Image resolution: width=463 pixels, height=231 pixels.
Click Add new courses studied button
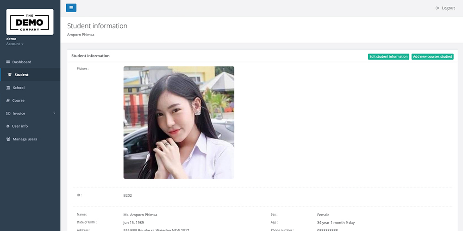(x=432, y=56)
